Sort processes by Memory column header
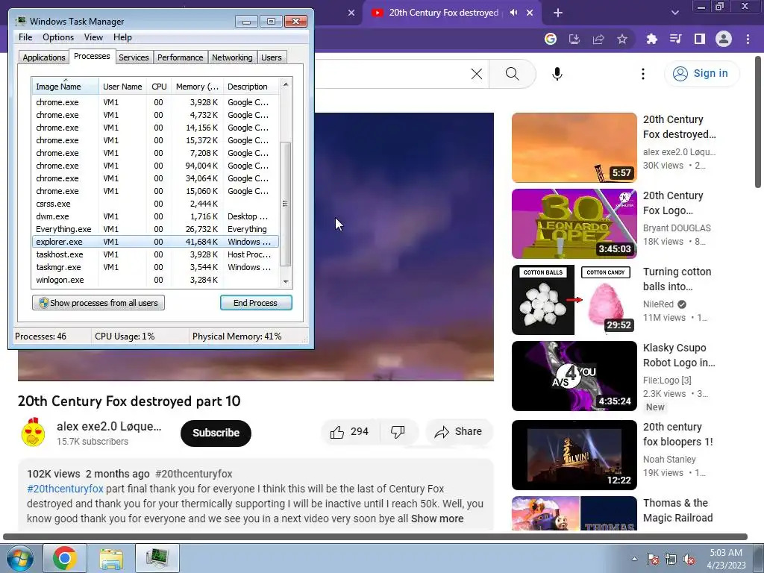This screenshot has width=764, height=573. 197,87
